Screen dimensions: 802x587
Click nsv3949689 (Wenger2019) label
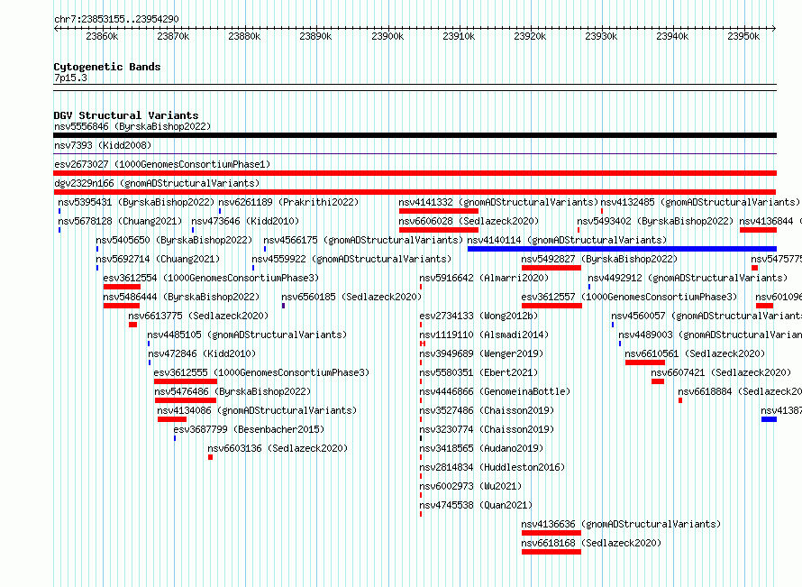click(481, 353)
